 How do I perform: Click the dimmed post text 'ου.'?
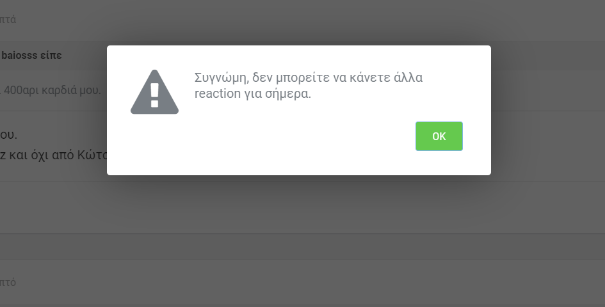coord(8,134)
